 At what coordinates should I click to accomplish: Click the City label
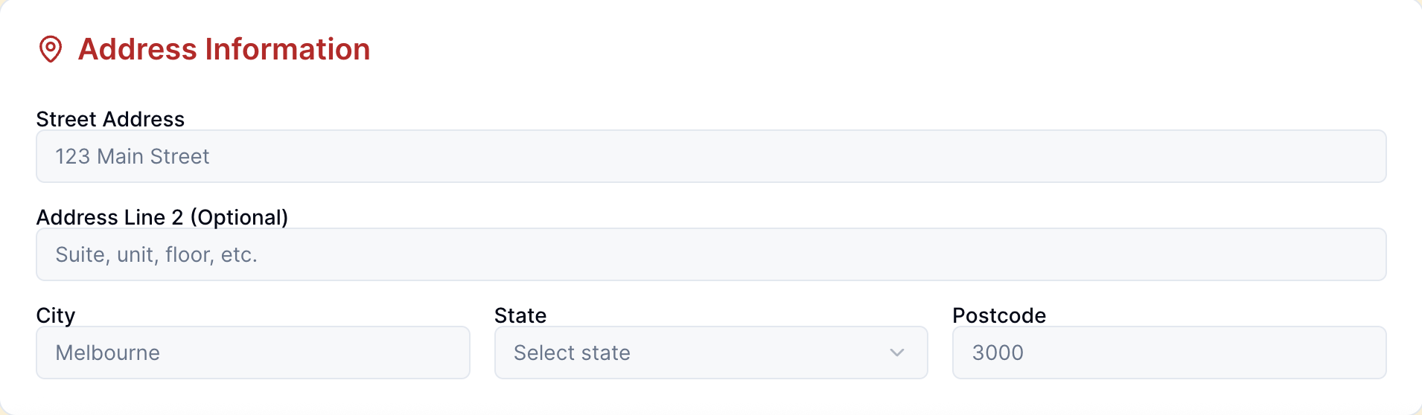[56, 315]
